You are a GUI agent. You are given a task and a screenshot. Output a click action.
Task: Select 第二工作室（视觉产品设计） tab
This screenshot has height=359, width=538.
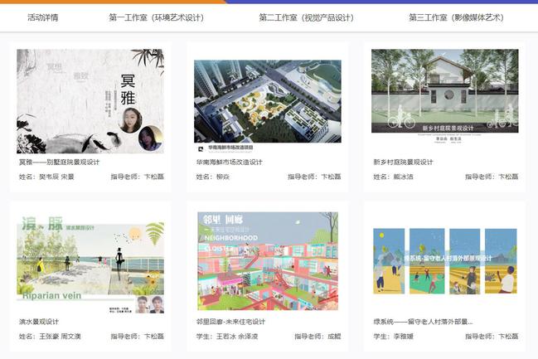click(306, 17)
